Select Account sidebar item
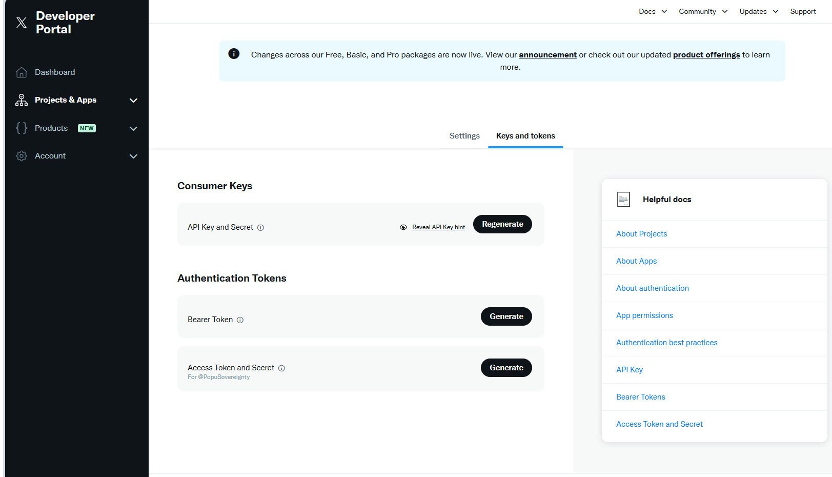This screenshot has height=477, width=832. (x=50, y=156)
